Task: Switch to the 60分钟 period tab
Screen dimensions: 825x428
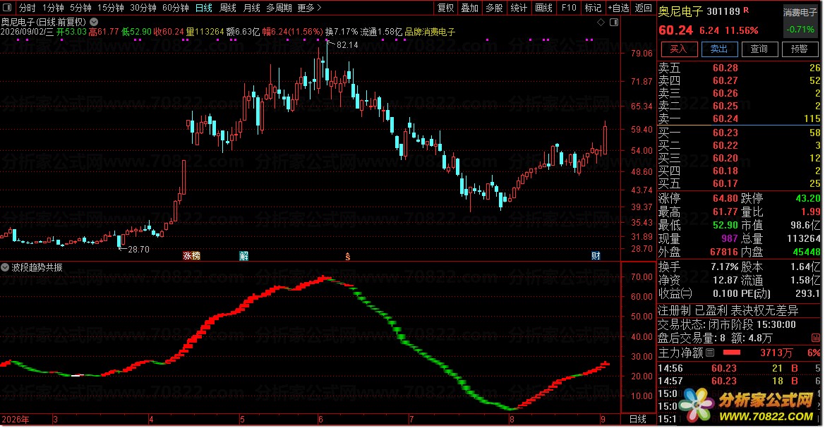Action: [x=175, y=8]
